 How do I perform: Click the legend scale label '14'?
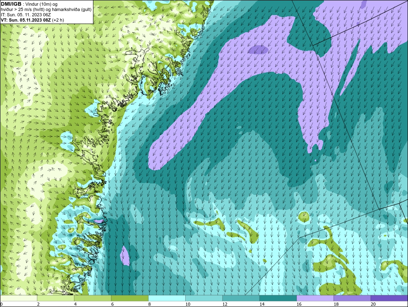262,304
